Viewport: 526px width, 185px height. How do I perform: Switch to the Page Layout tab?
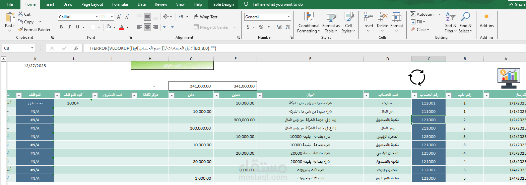pos(92,4)
